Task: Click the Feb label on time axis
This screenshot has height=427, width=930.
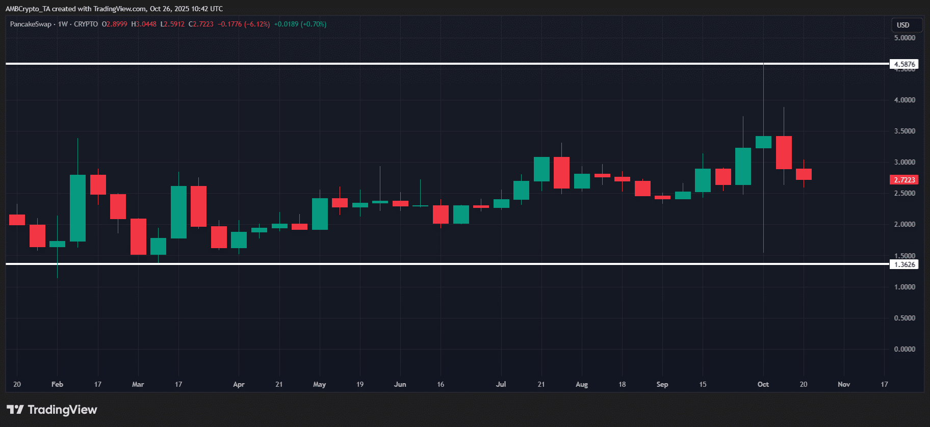Action: [57, 384]
